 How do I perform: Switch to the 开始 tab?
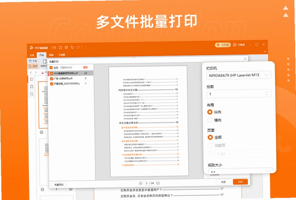tap(41, 55)
